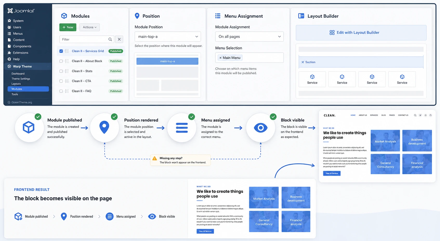The height and width of the screenshot is (241, 440).
Task: Click the Position rendered pin circle icon
Action: [104, 127]
